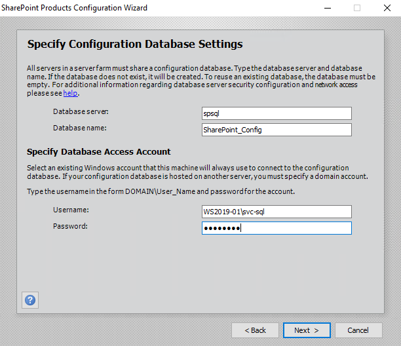Select the 'Database name:' label
Image resolution: width=401 pixels, height=346 pixels.
[x=80, y=128]
